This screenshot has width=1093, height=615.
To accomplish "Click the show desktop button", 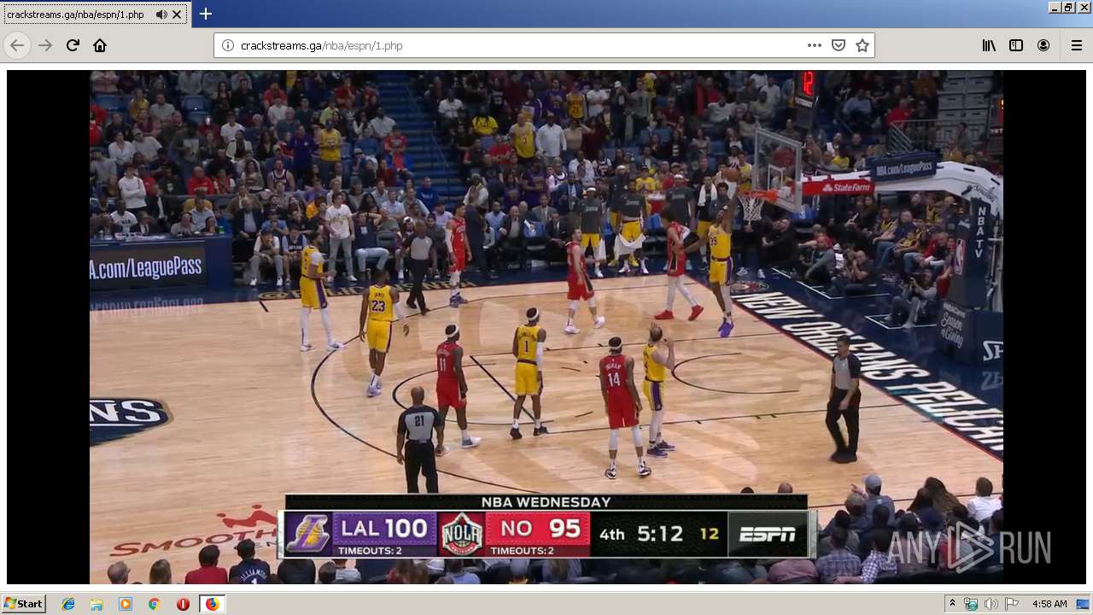I will pos(1083,604).
